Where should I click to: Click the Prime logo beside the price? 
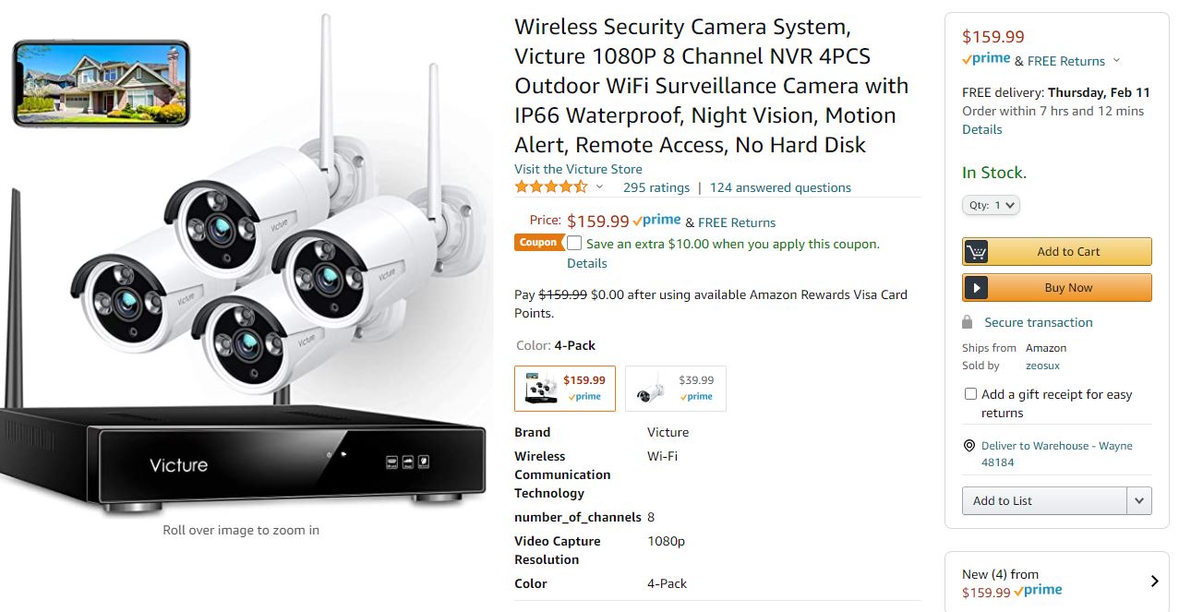pos(656,221)
